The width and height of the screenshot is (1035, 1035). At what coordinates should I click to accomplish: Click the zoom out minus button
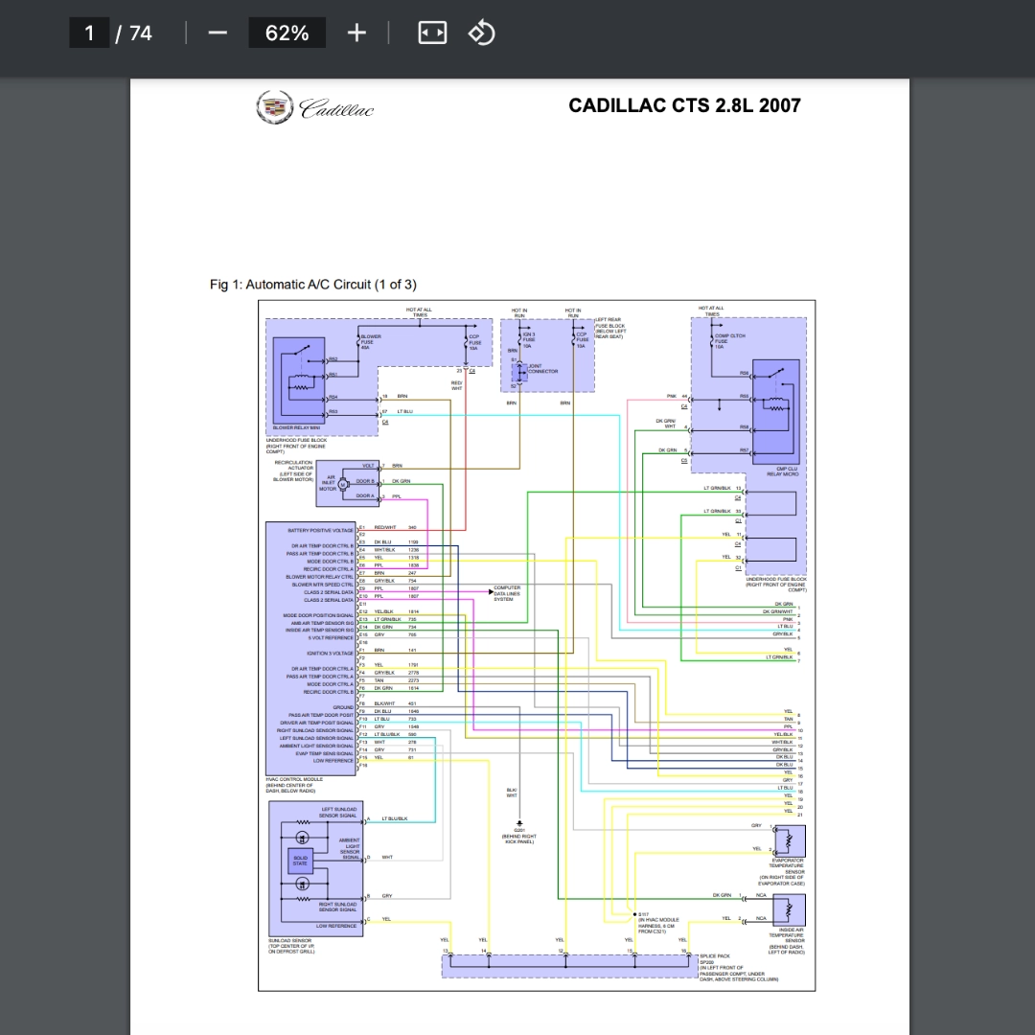click(218, 33)
